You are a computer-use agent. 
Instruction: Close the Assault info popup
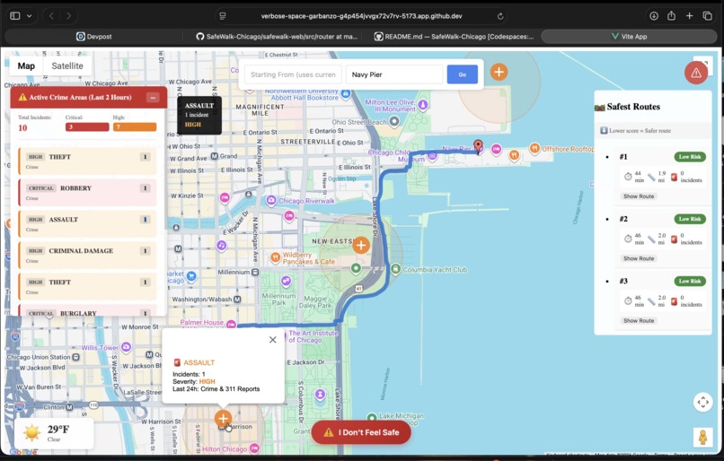[x=273, y=340]
